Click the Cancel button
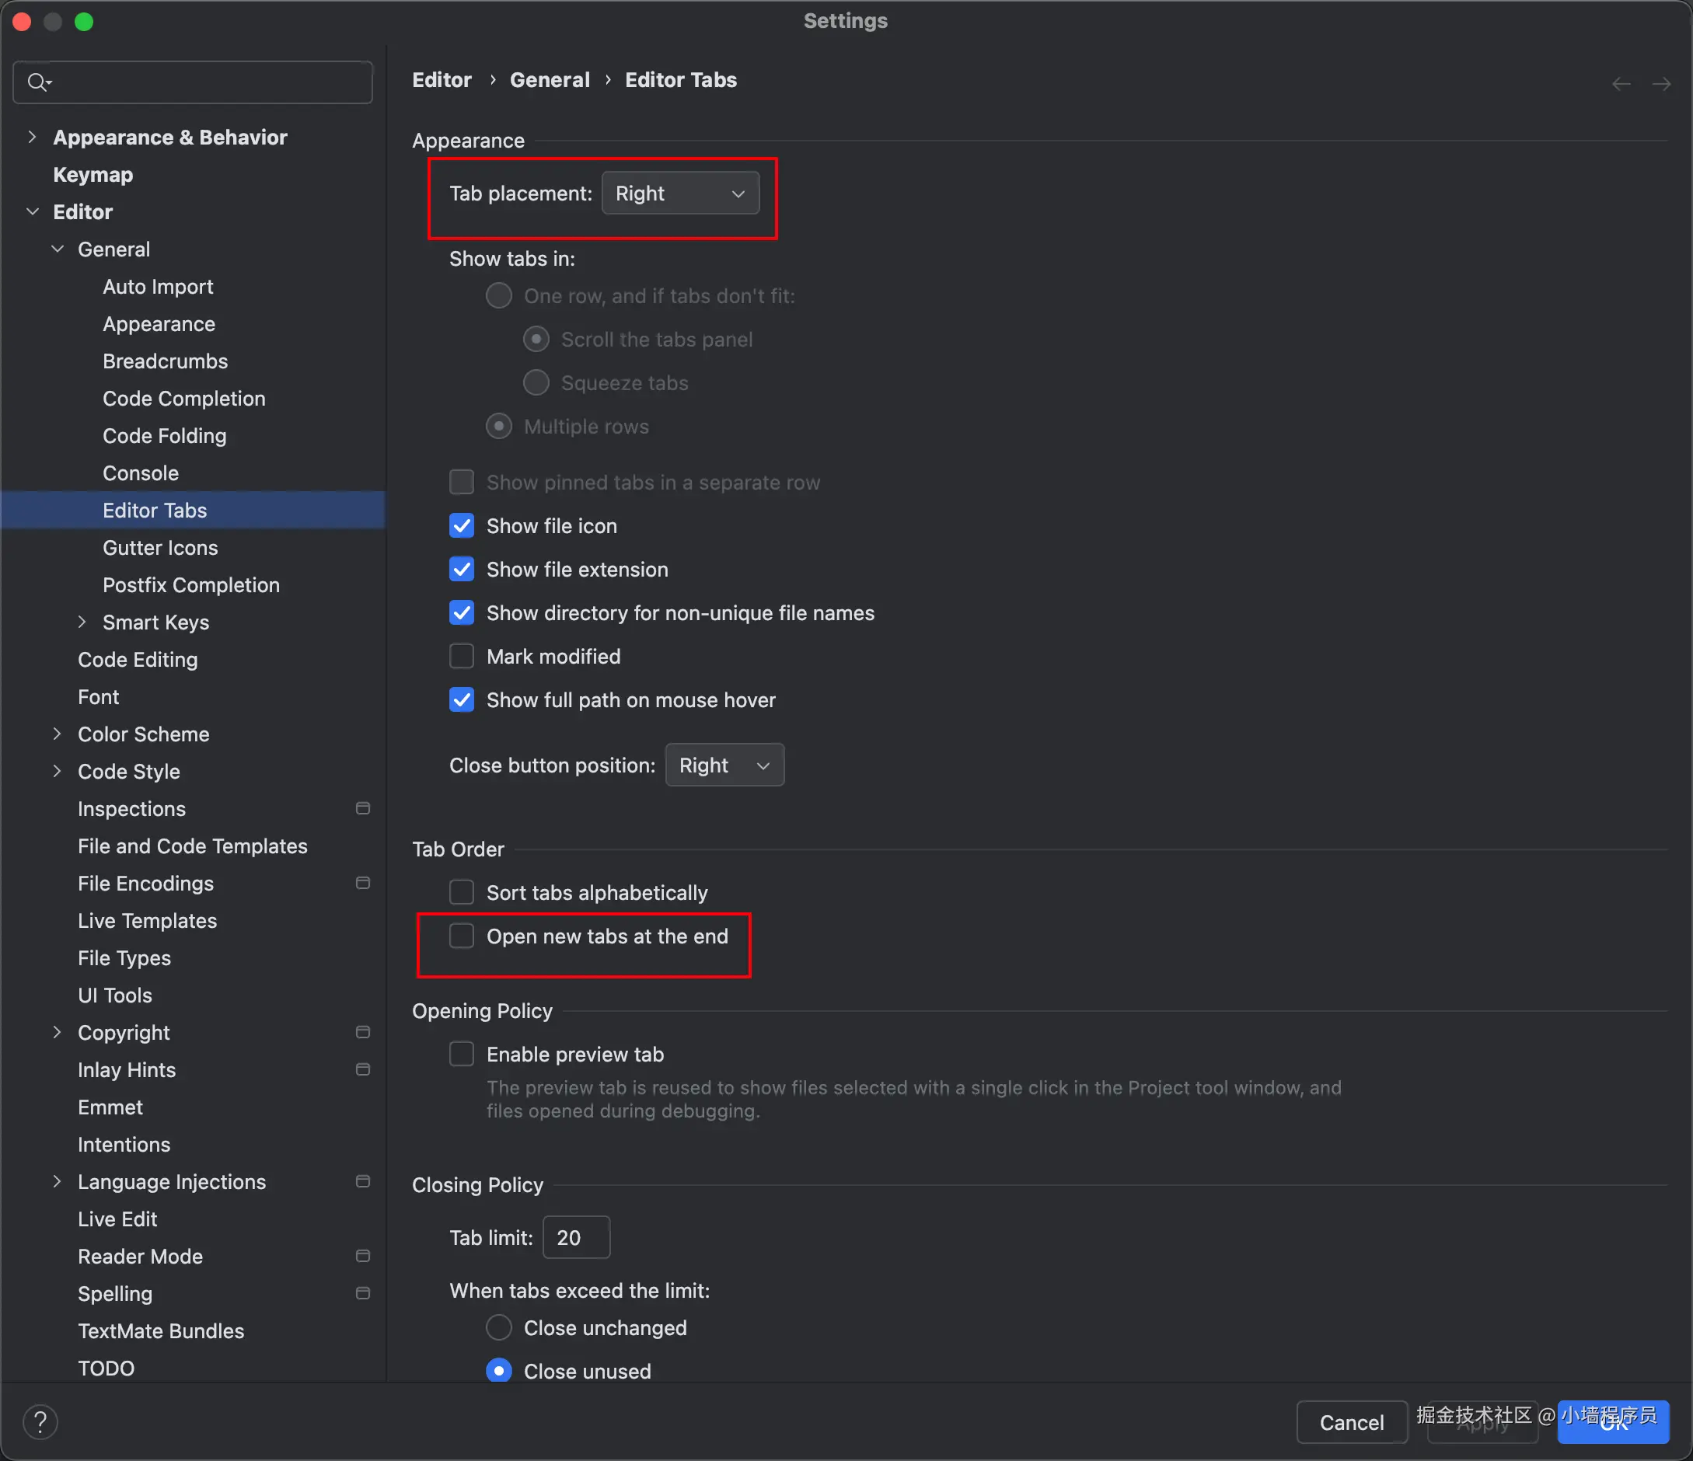 1352,1423
